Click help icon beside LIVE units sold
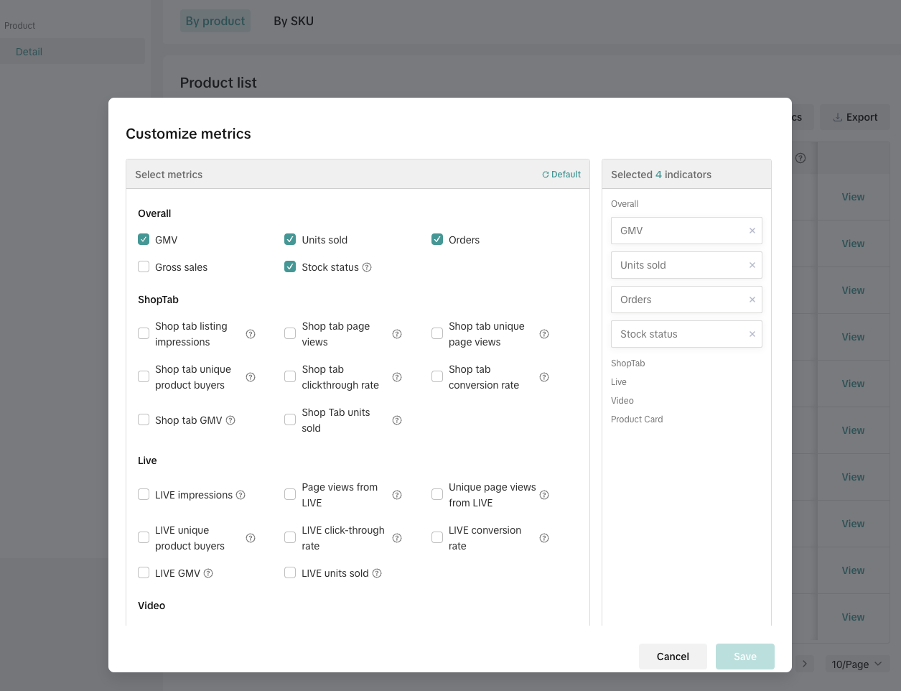The image size is (901, 691). tap(377, 573)
